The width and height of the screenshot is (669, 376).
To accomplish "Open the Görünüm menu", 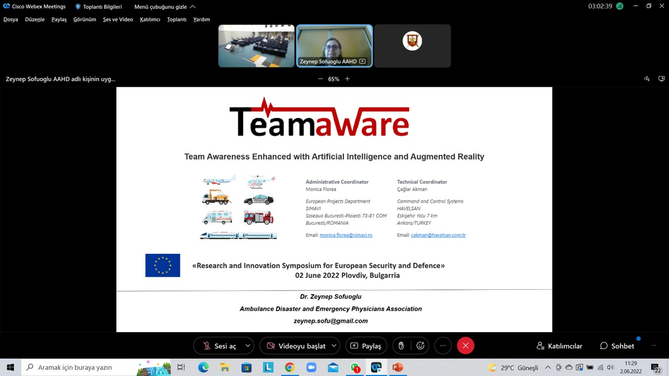I will click(x=85, y=19).
